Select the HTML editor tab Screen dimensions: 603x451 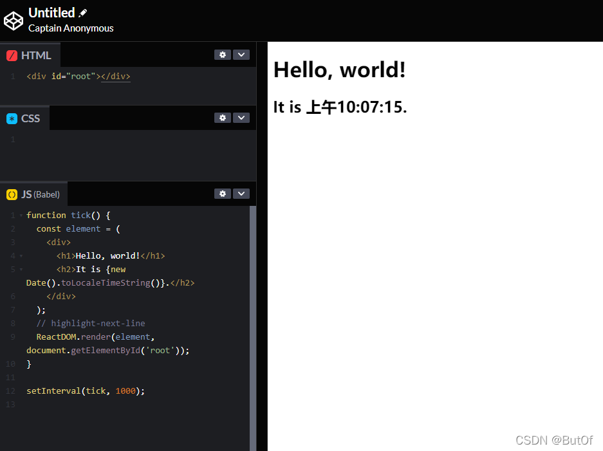pos(30,55)
